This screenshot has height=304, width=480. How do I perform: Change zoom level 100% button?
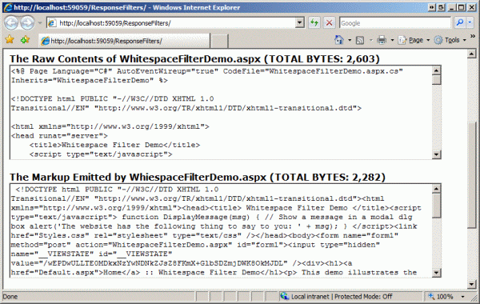[x=442, y=296]
